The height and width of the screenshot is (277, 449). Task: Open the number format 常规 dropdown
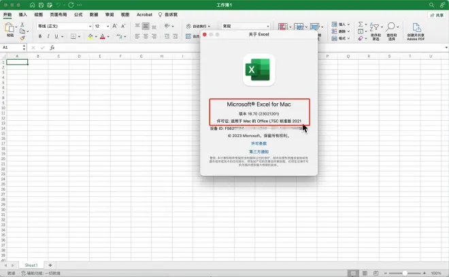coord(268,26)
